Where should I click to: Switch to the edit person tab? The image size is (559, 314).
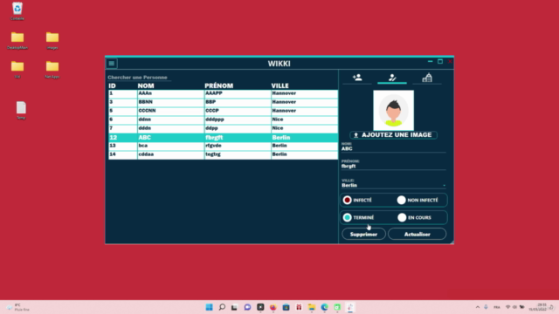(x=392, y=78)
